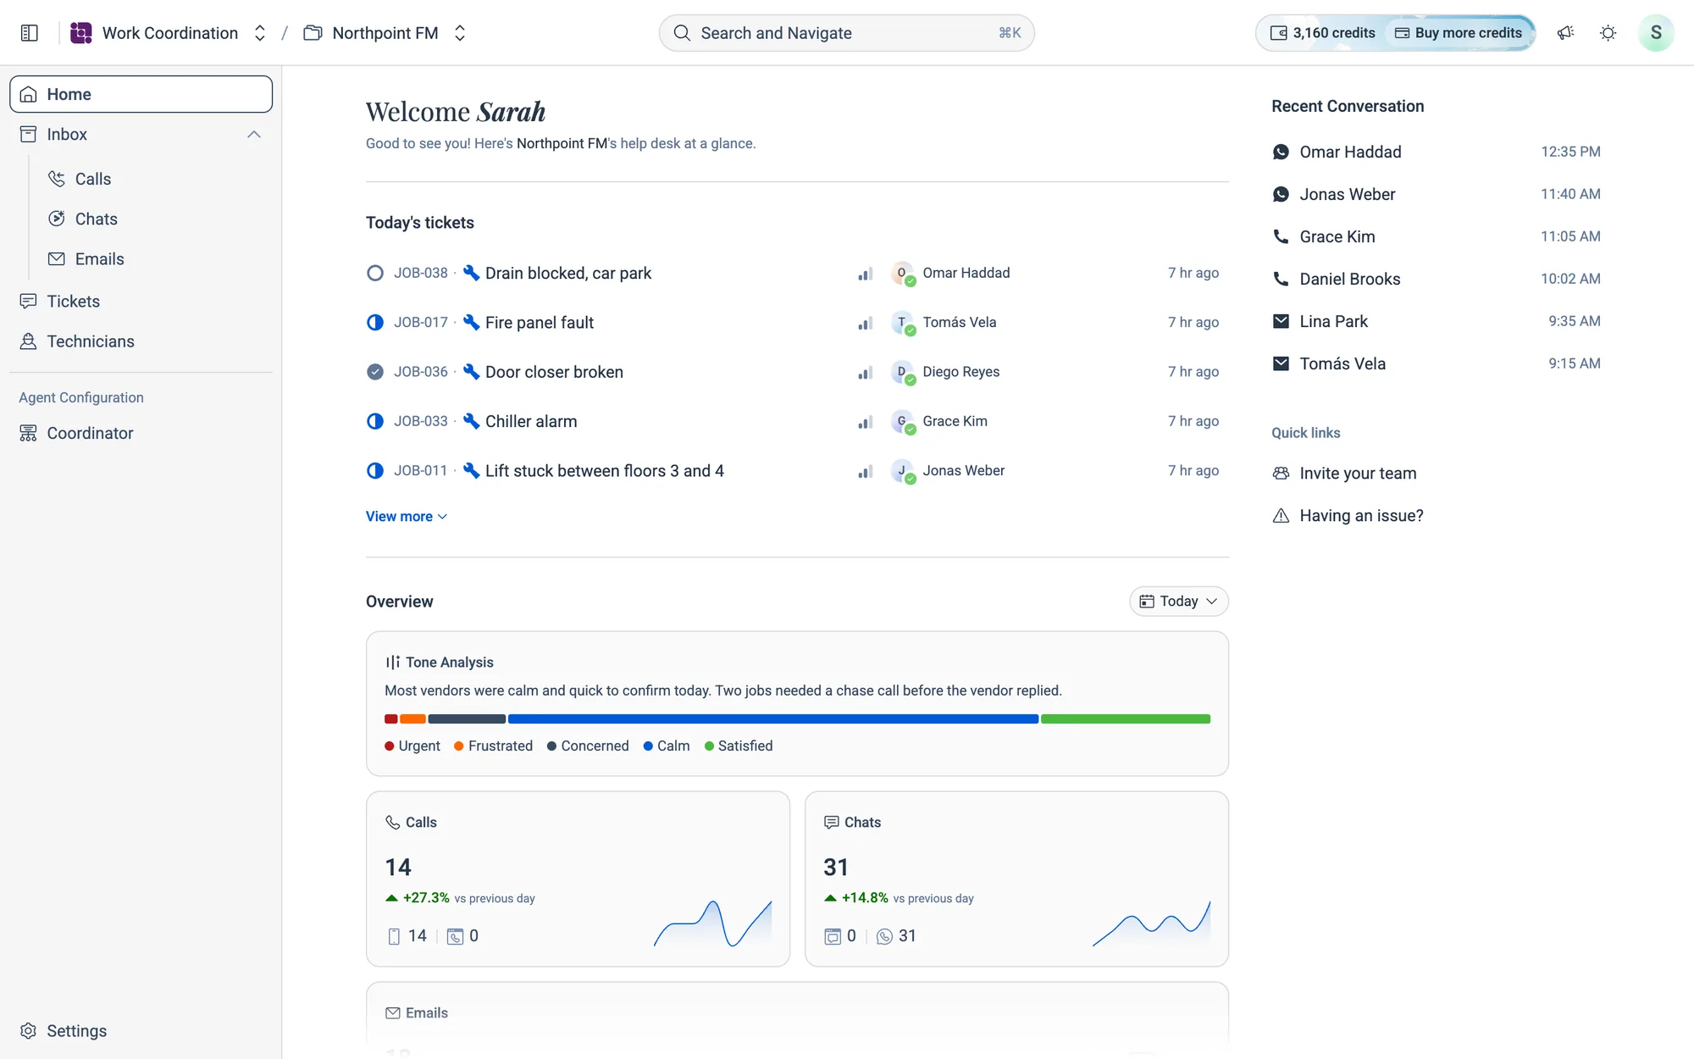Click the credits wallet icon
The image size is (1694, 1059).
(1279, 33)
